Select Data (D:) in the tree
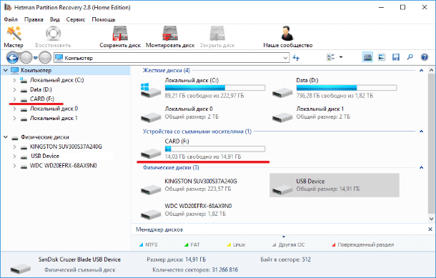 [41, 89]
